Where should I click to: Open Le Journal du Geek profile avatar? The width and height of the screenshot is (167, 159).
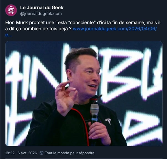click(11, 10)
